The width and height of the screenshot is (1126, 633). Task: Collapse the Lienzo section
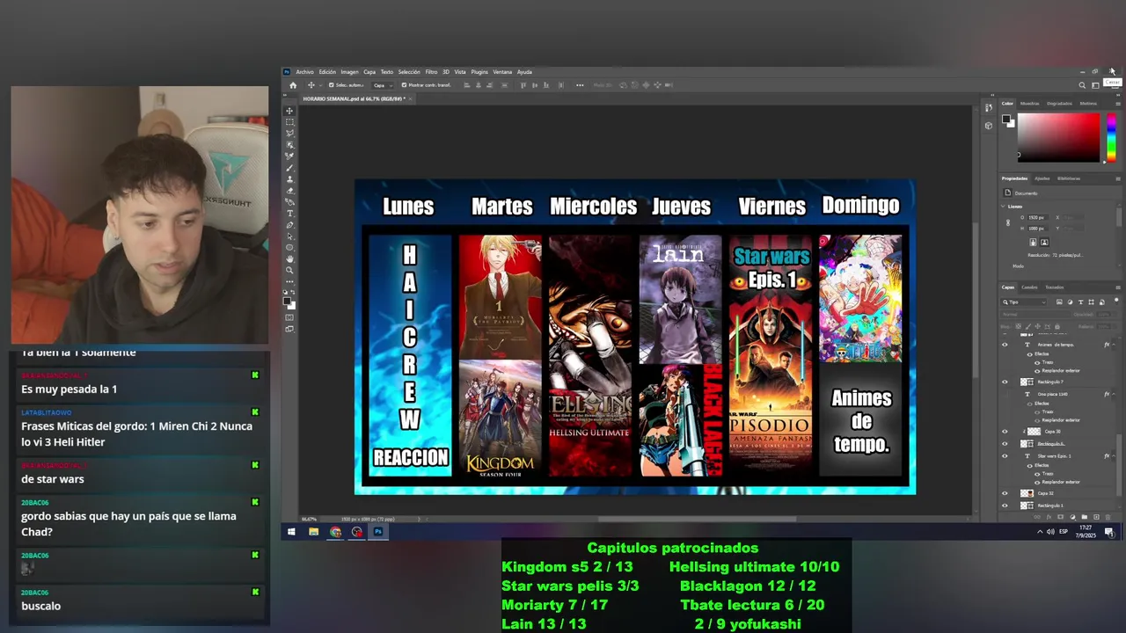1003,207
